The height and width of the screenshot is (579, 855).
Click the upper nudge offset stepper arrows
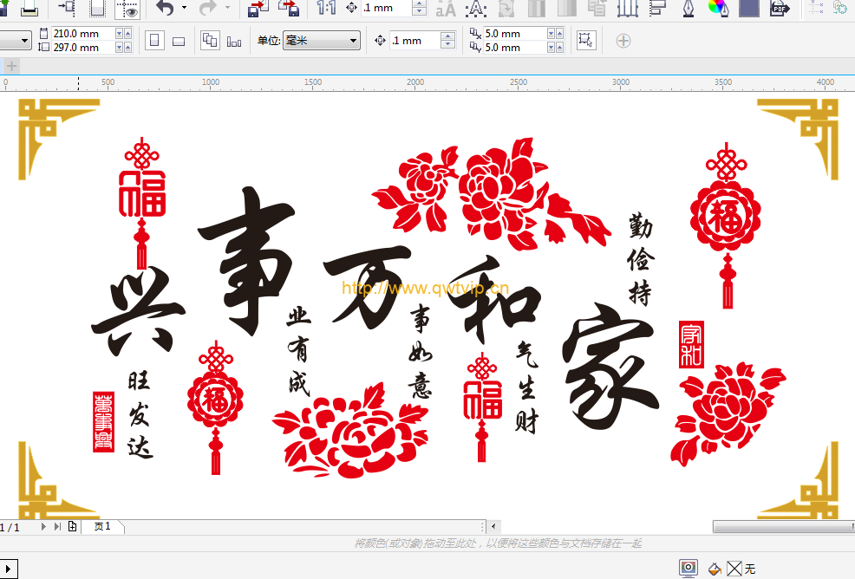click(420, 8)
